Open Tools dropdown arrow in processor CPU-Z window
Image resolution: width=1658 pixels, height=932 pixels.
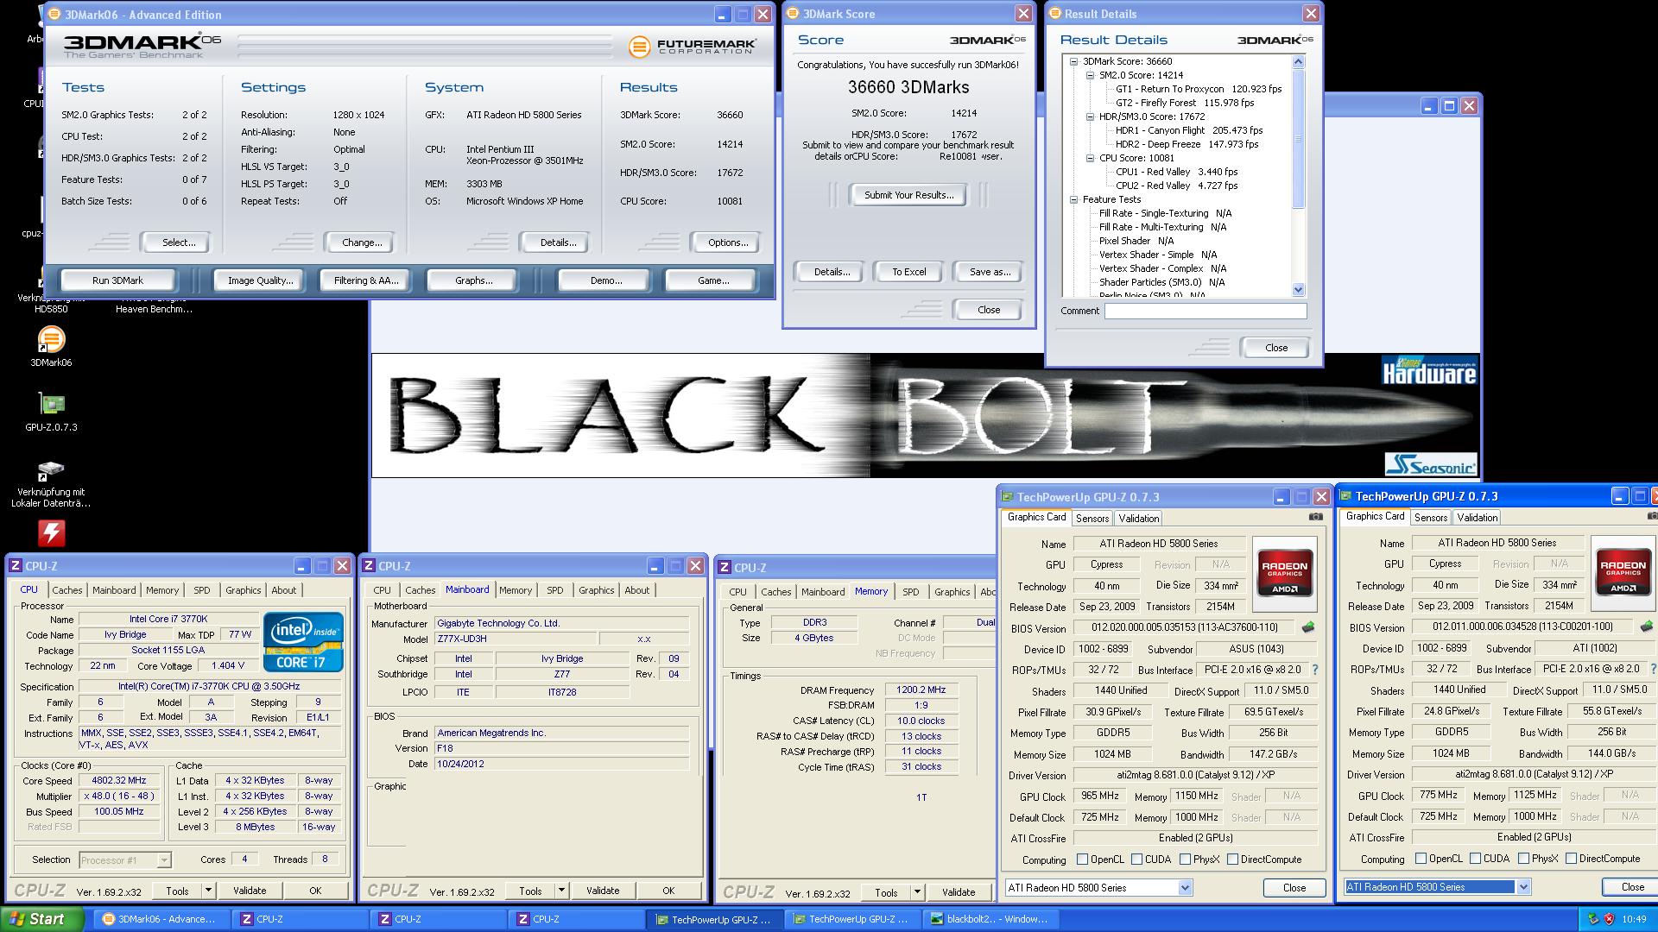click(x=208, y=891)
